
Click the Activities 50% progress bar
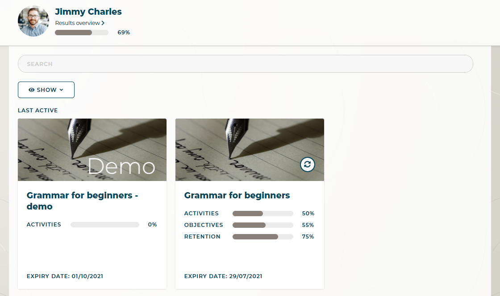point(262,214)
